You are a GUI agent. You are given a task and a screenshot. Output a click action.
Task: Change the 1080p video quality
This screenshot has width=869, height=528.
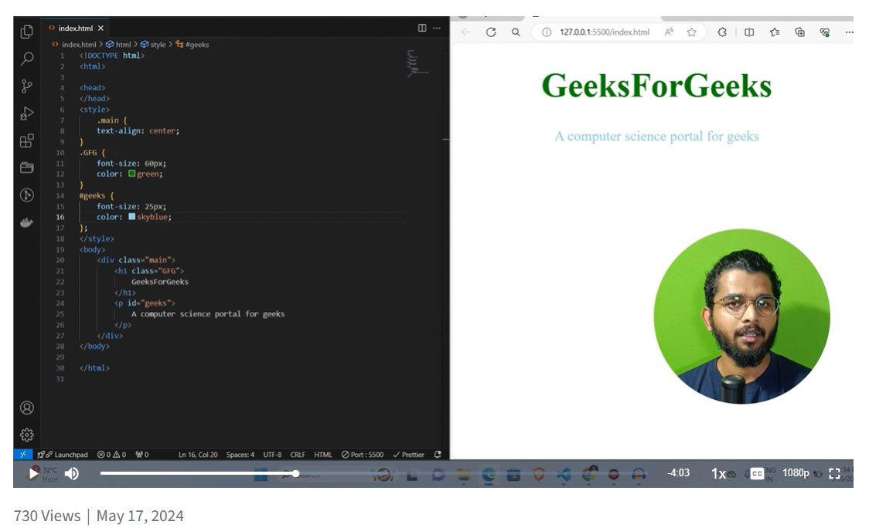tap(796, 472)
